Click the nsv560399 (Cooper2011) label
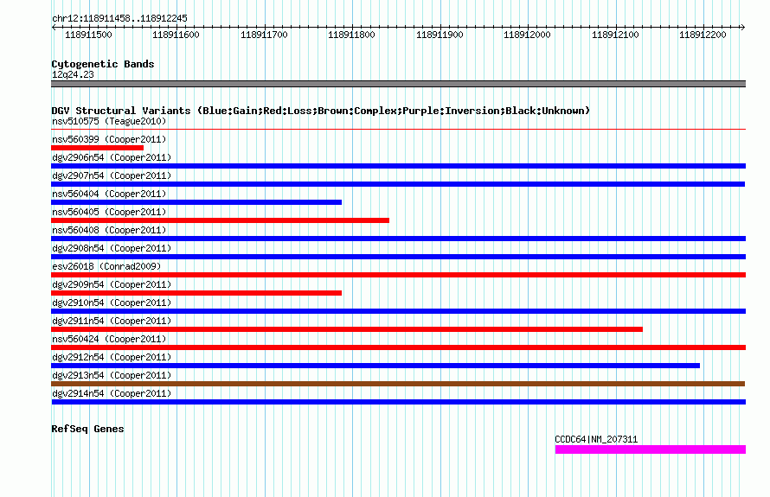The image size is (770, 497). click(109, 139)
